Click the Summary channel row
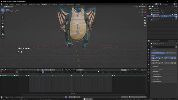The width and height of the screenshot is (178, 100). point(9,74)
